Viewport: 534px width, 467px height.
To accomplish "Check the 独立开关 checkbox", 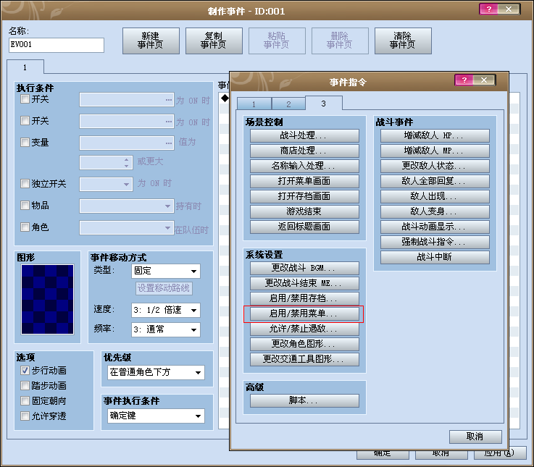I will (25, 184).
